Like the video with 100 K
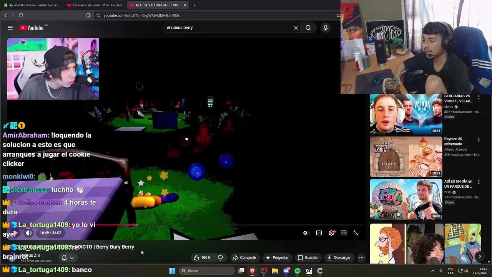This screenshot has width=492, height=277. click(x=202, y=257)
